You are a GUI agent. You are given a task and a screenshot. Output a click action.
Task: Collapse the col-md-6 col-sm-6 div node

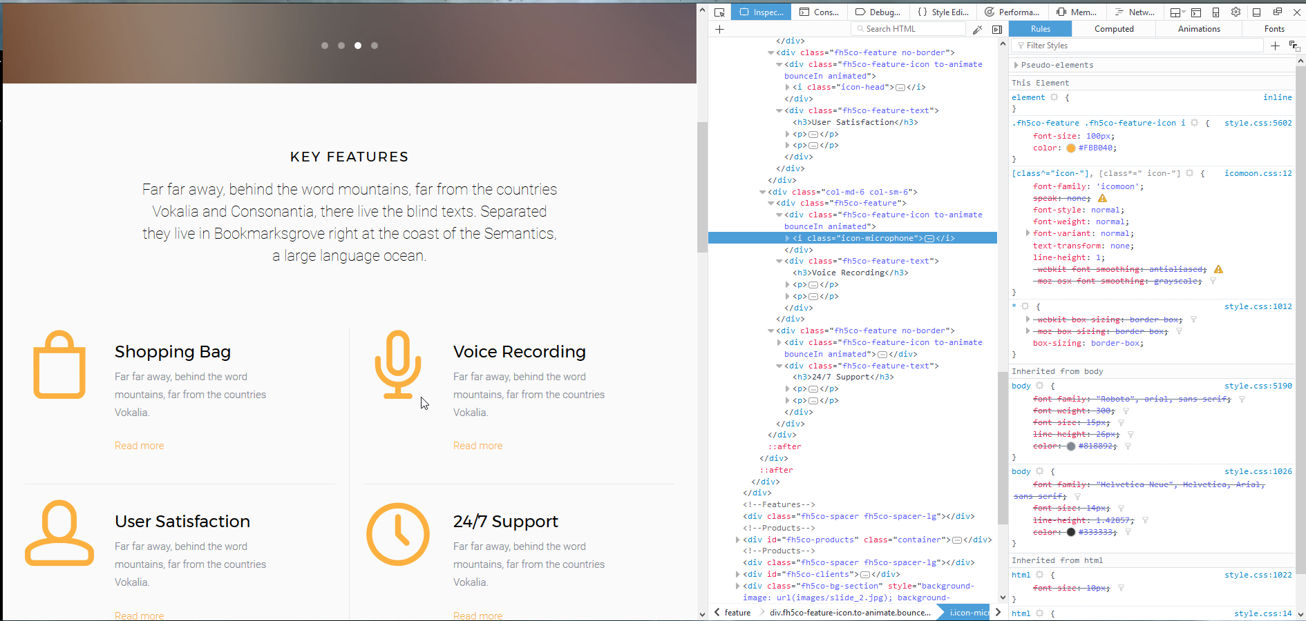coord(762,192)
